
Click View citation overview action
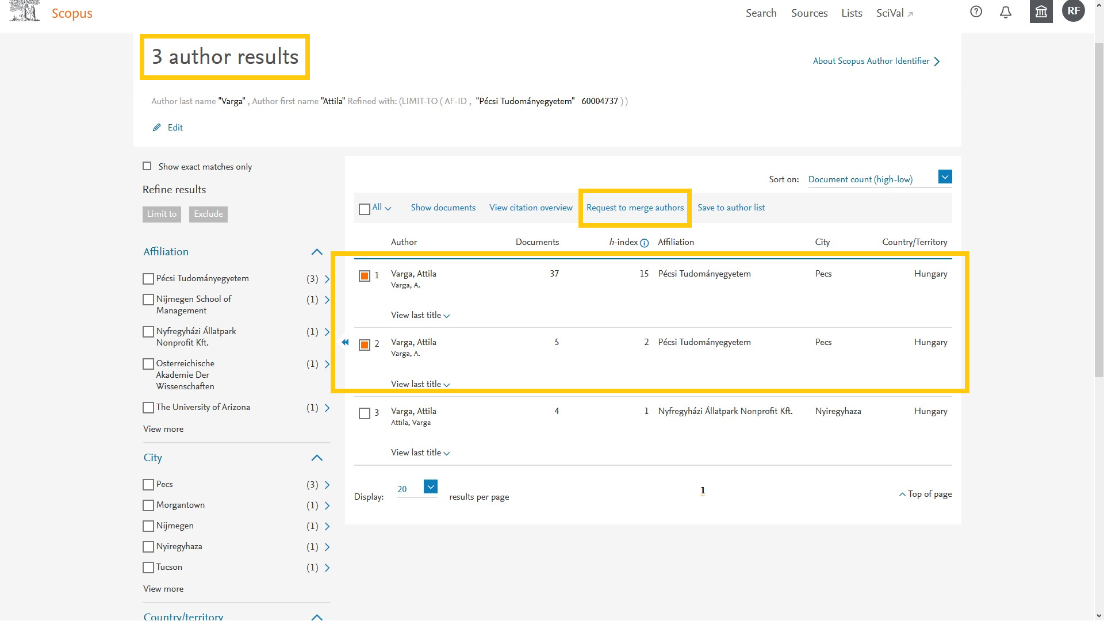[531, 208]
